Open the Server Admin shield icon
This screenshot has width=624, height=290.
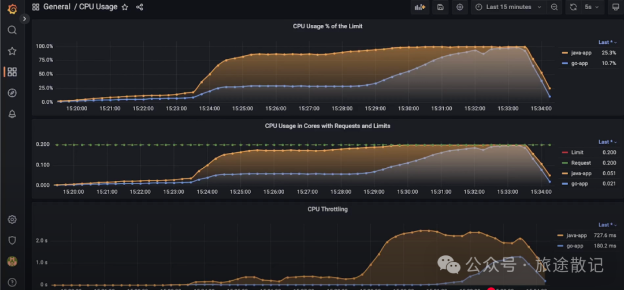[12, 240]
